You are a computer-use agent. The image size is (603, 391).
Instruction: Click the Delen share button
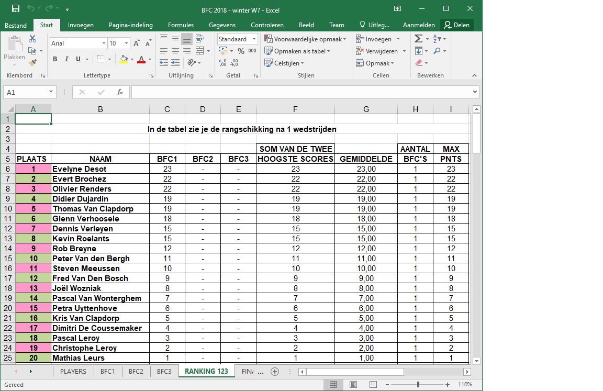click(x=456, y=25)
